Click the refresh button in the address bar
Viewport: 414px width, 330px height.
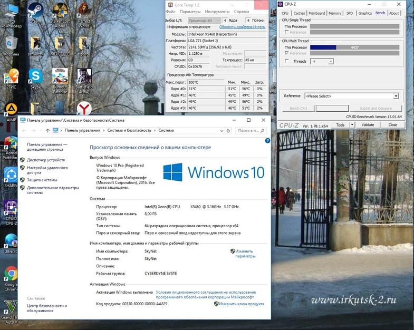(x=228, y=130)
